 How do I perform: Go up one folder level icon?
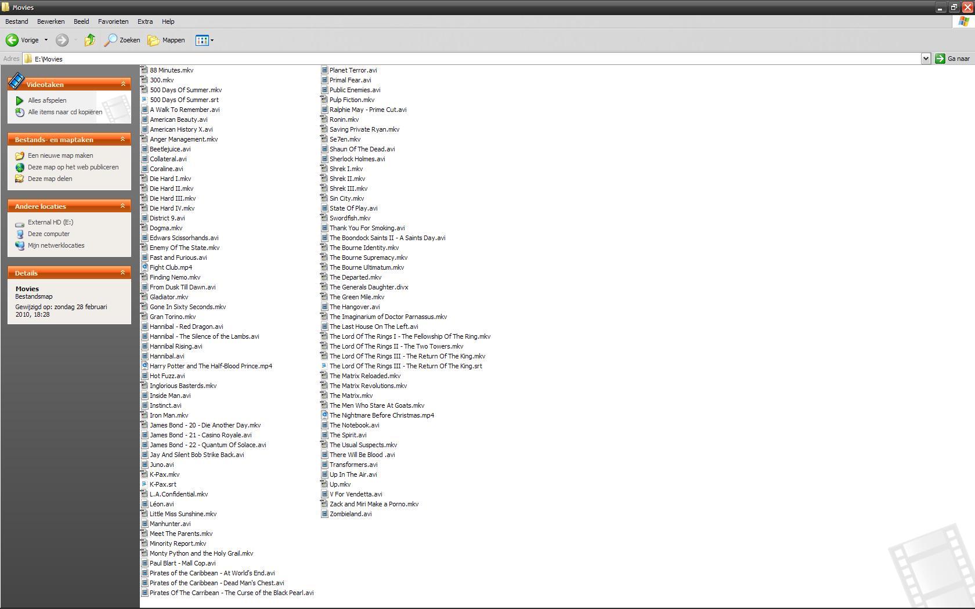89,40
